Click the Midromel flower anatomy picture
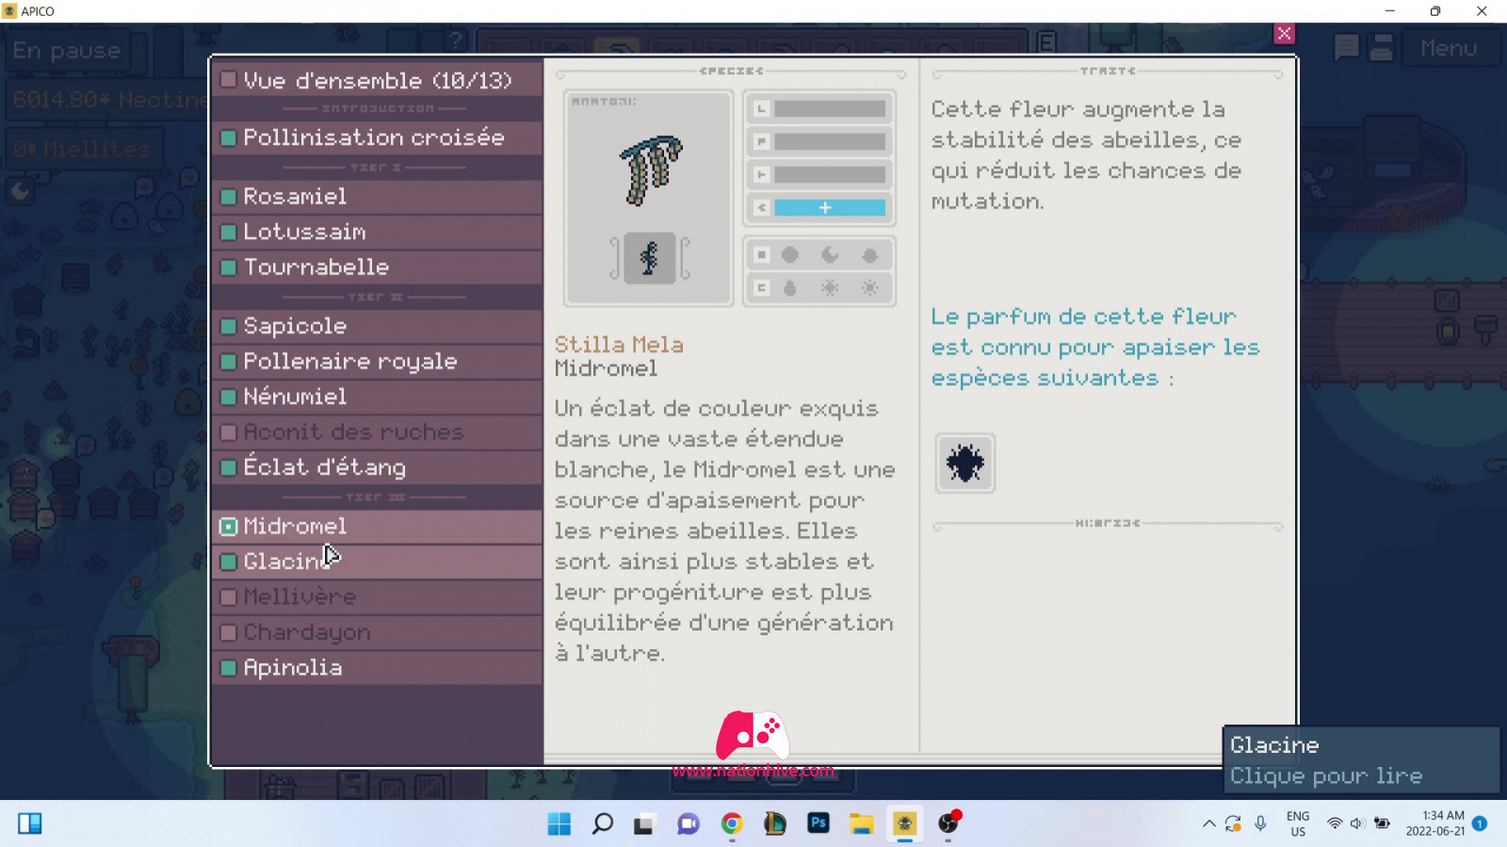1507x847 pixels. tap(650, 169)
